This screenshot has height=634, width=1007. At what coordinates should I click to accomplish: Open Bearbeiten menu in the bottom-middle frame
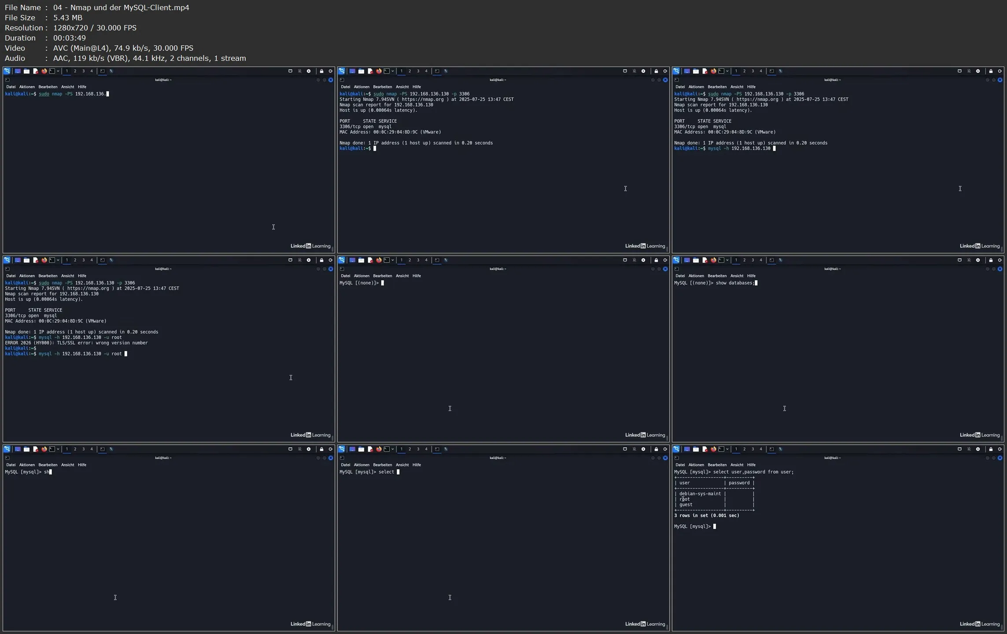pyautogui.click(x=382, y=465)
